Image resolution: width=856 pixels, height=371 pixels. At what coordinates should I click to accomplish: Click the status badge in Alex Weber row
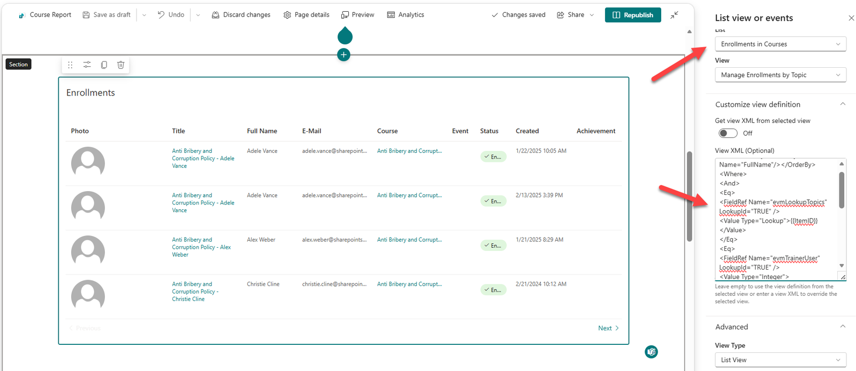click(493, 246)
